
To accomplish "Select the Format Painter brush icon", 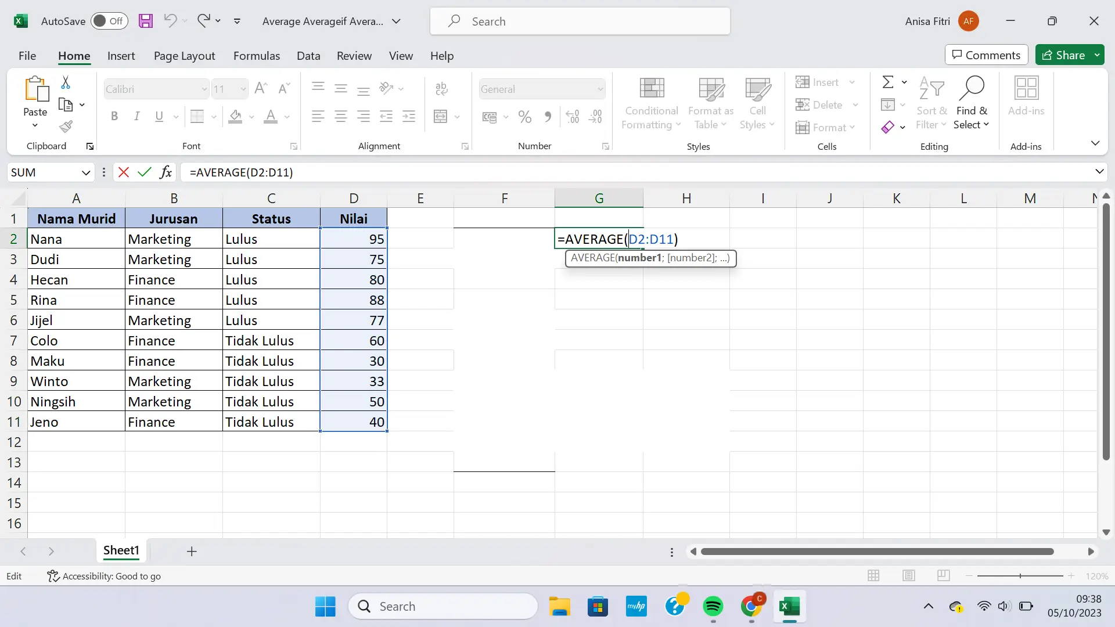I will pos(66,127).
